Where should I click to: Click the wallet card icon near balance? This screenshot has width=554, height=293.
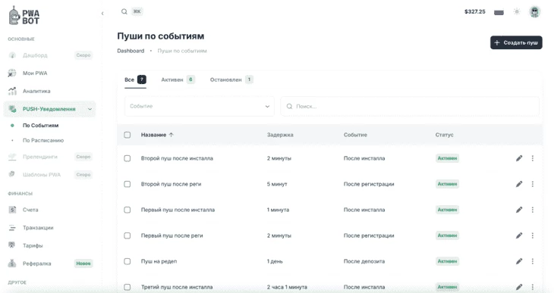click(499, 12)
